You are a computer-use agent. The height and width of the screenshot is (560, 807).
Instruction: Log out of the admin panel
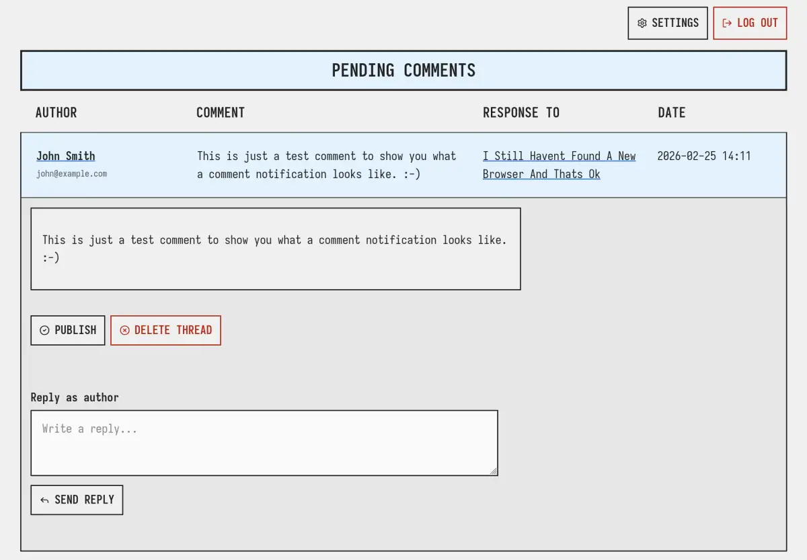tap(750, 23)
